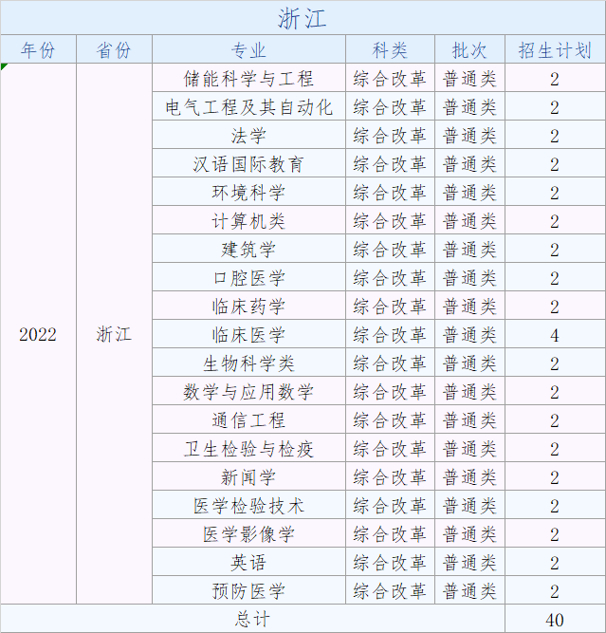606x633 pixels.
Task: Click the 总计 total label cell
Action: tap(252, 619)
